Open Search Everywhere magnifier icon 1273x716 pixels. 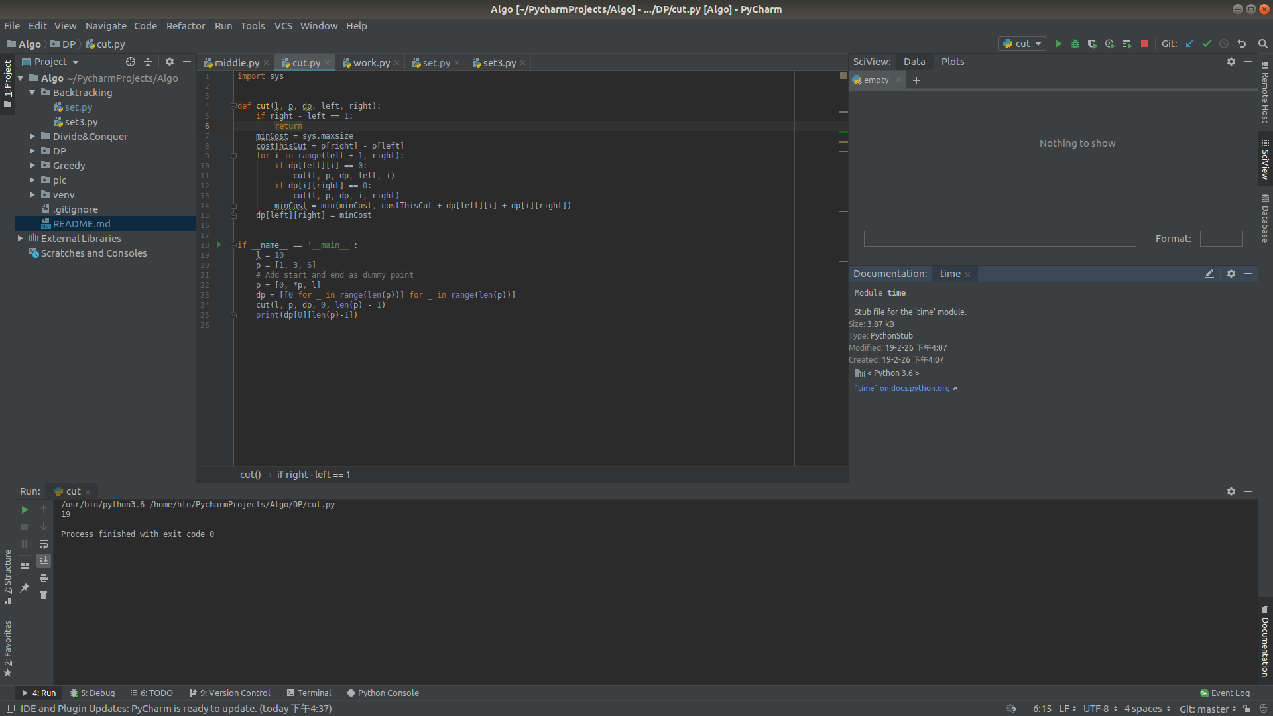pos(1263,44)
